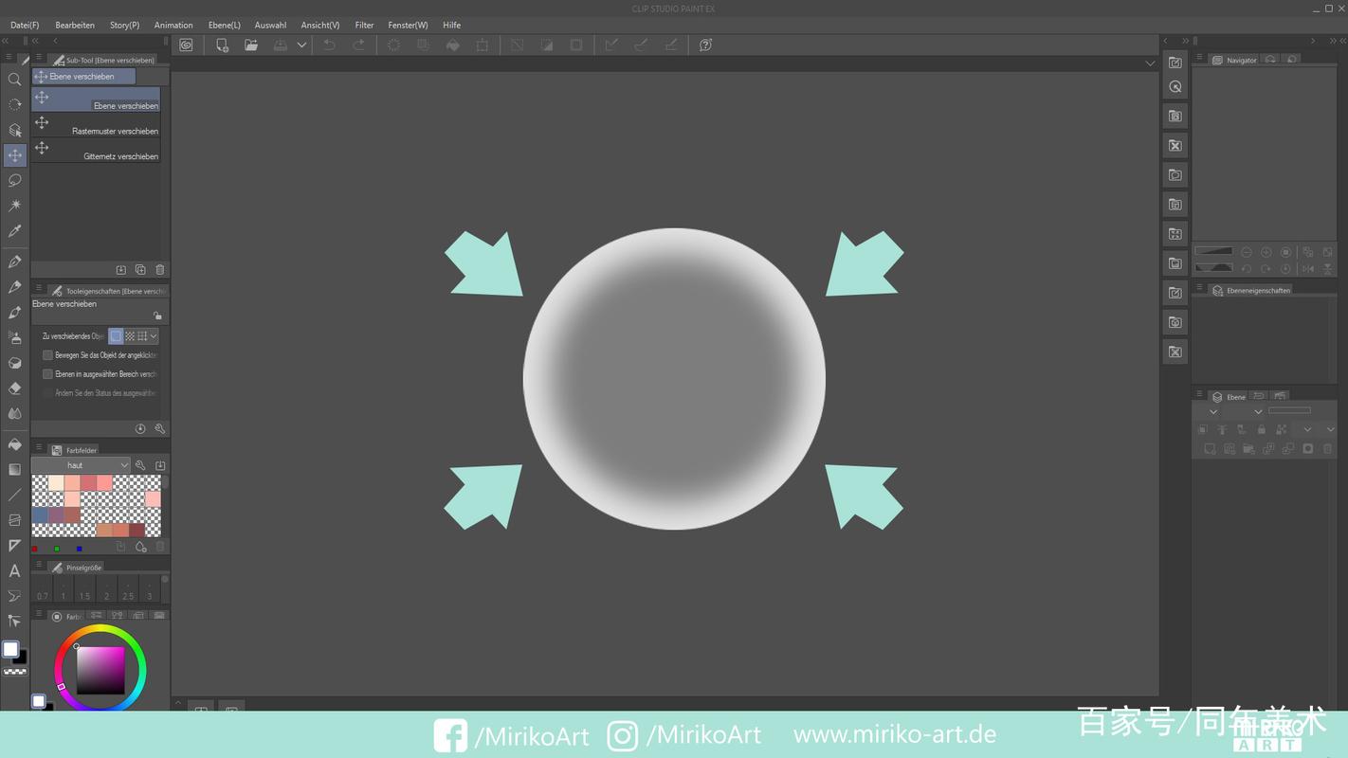
Task: Select the Ruler tool
Action: point(14,546)
